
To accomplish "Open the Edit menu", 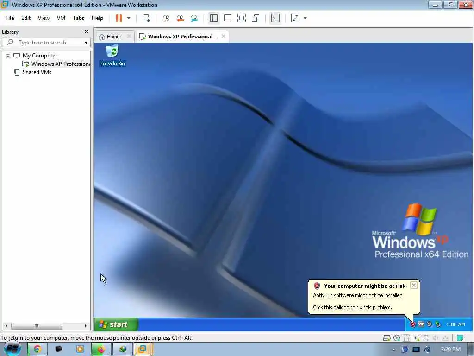I will pos(26,18).
